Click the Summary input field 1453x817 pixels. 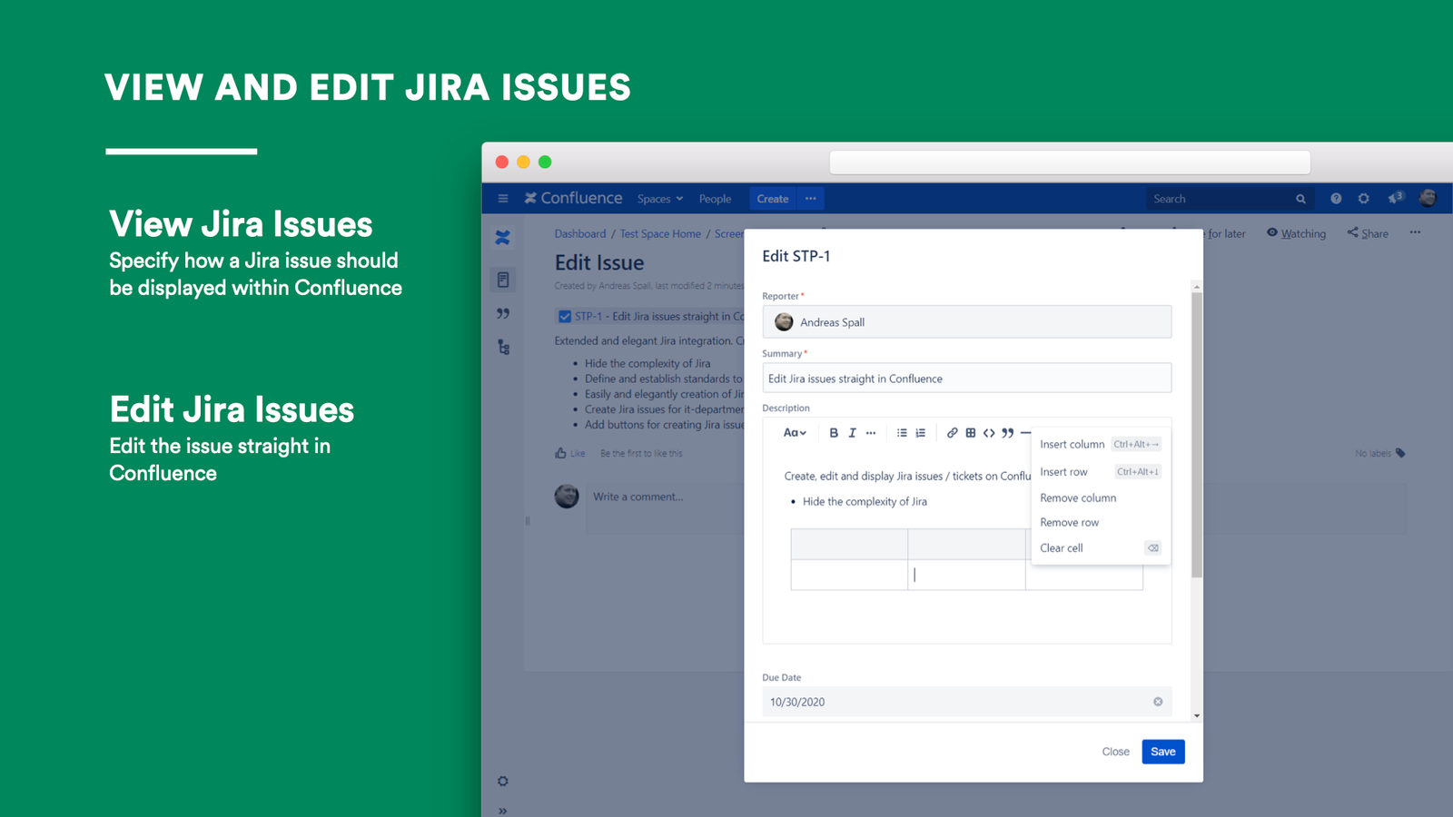click(966, 379)
